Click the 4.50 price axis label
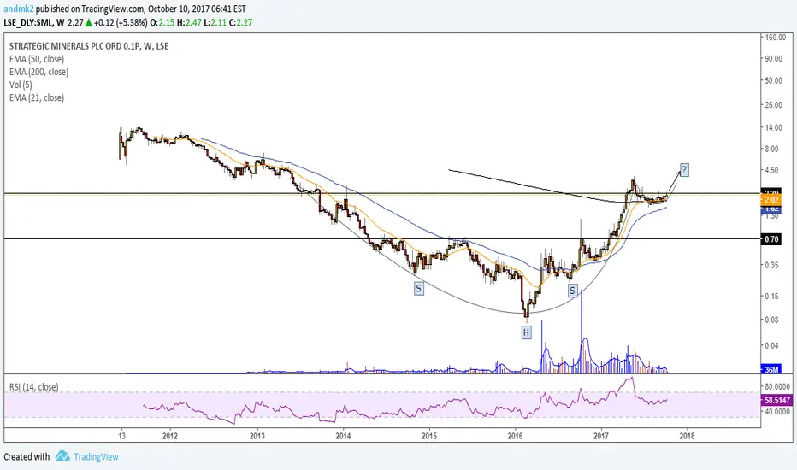 pos(771,170)
